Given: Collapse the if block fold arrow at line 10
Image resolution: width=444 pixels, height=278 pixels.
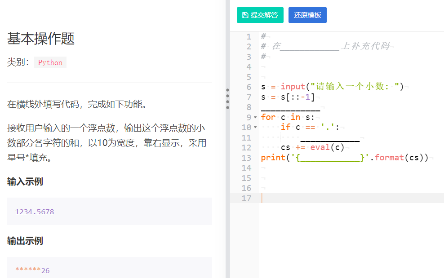Looking at the screenshot, I should 254,127.
